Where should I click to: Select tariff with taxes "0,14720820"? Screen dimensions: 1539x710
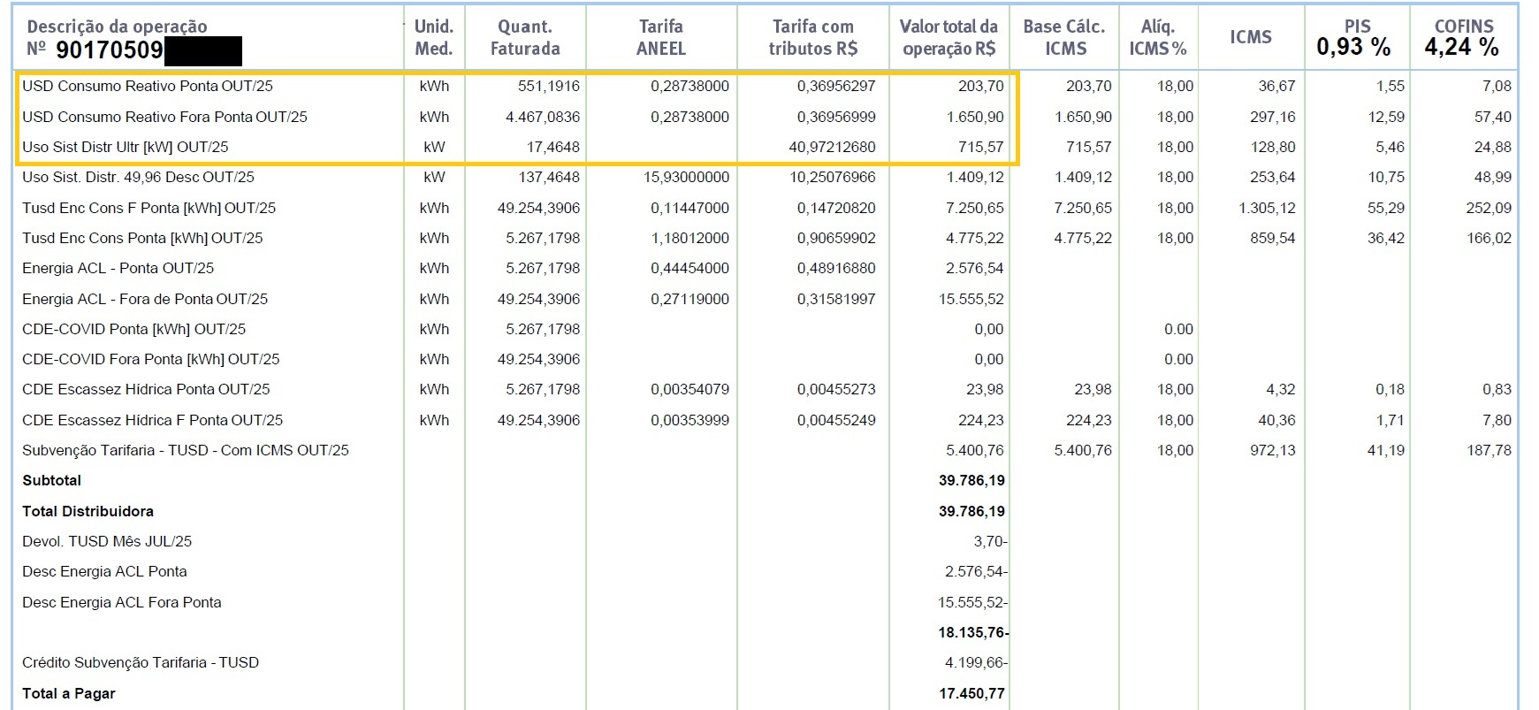point(836,208)
